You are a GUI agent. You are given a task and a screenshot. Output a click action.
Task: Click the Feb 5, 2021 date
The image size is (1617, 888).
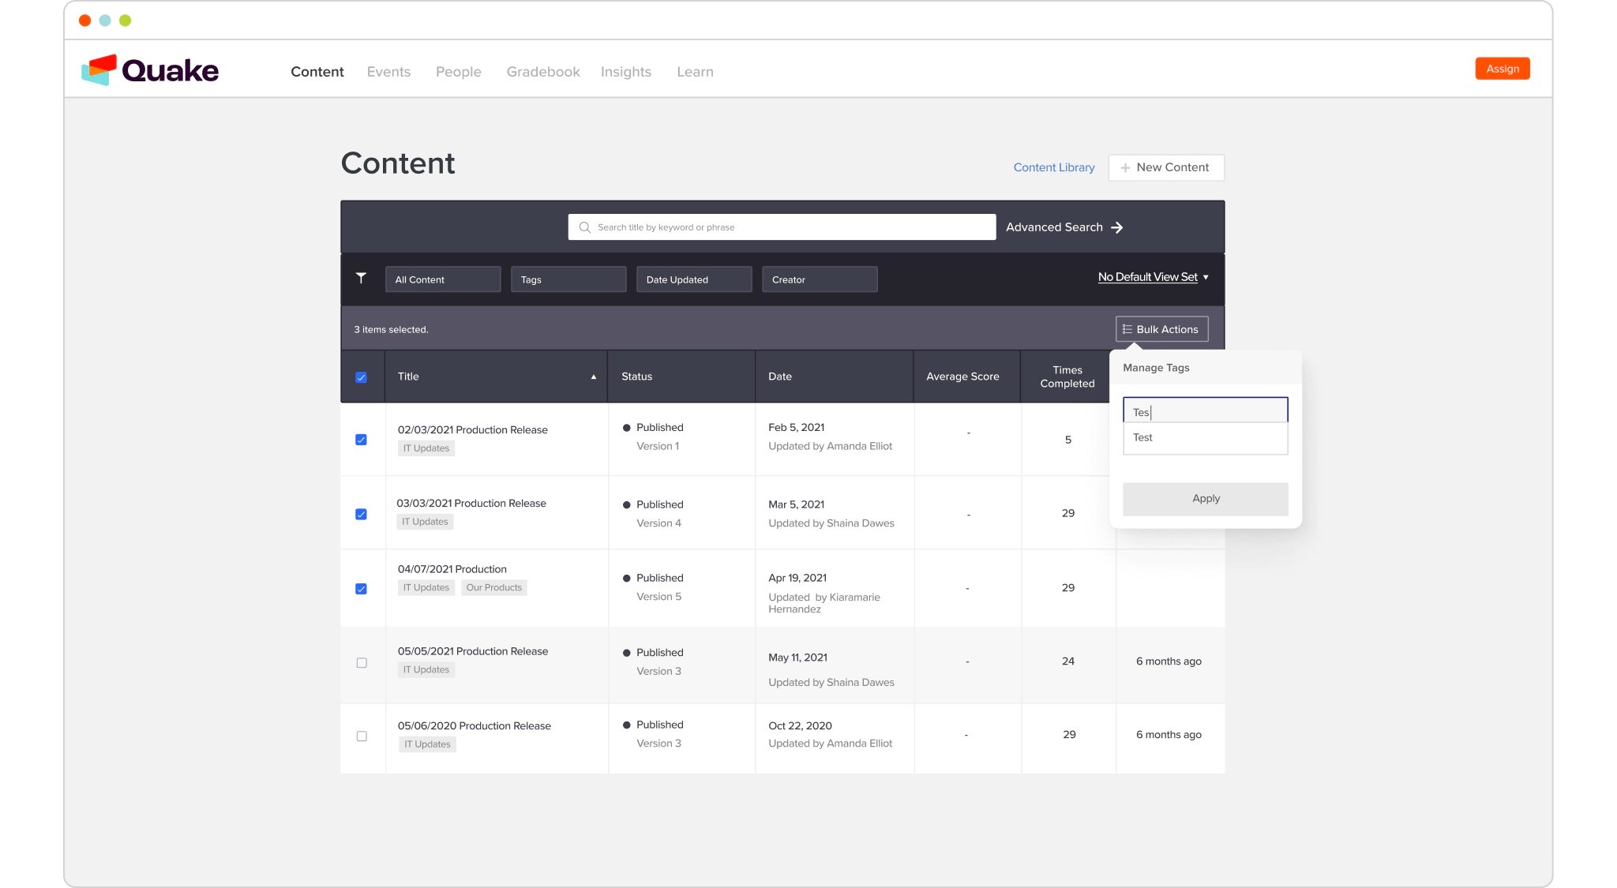pos(796,427)
